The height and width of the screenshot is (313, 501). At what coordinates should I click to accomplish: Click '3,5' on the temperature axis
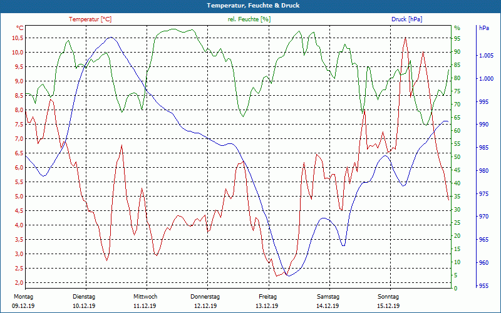[x=19, y=240]
